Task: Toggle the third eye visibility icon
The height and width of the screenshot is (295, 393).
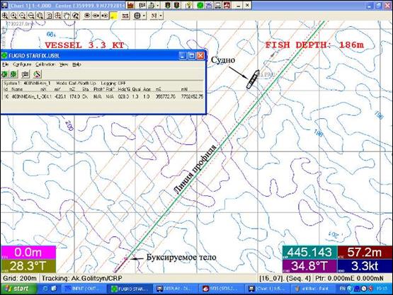Action: click(105, 16)
